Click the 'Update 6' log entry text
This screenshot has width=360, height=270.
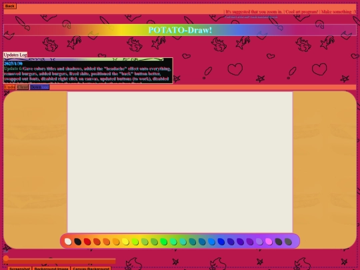pos(13,69)
